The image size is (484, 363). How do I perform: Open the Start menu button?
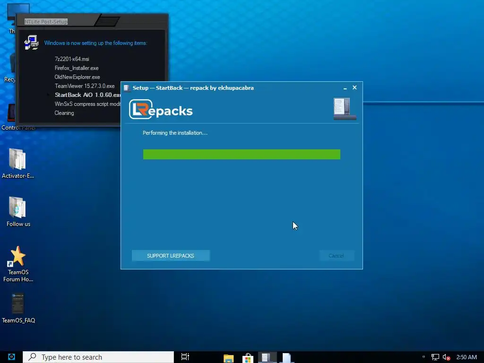click(x=11, y=357)
